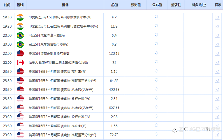
Task: Open chart icon in the row with value 1.12
Action: tap(217, 72)
